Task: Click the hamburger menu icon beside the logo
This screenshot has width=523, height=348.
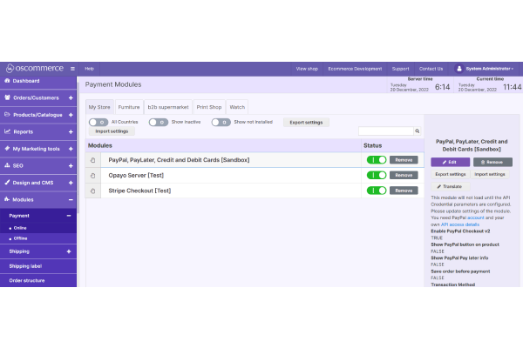Action: pyautogui.click(x=72, y=68)
